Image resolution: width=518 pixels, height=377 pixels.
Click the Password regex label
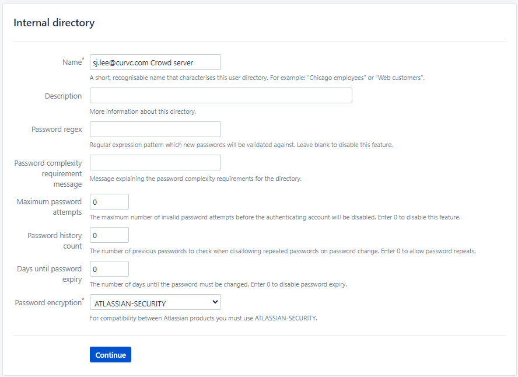coord(57,129)
